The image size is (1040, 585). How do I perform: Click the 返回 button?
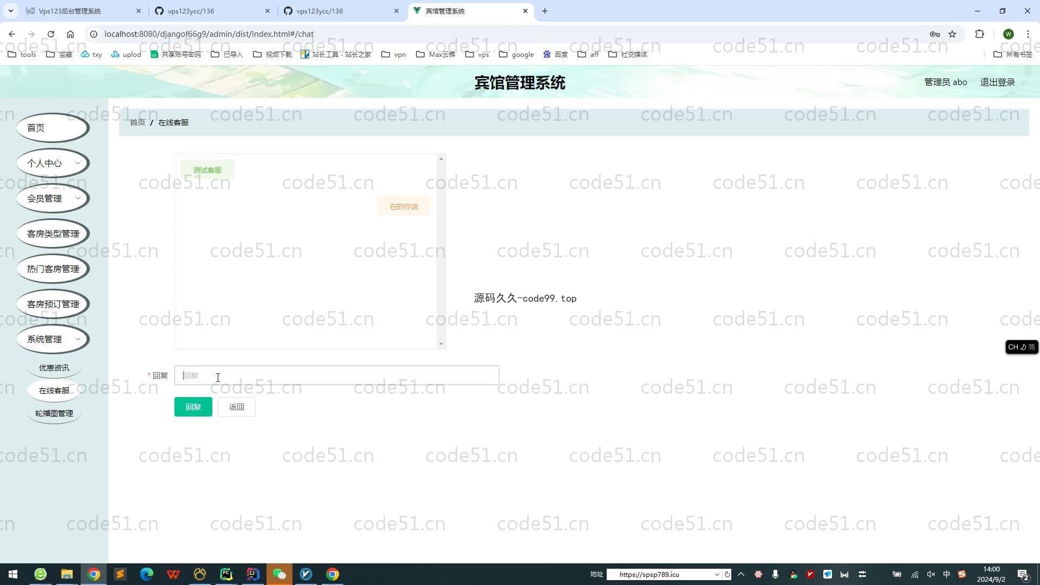pyautogui.click(x=236, y=407)
